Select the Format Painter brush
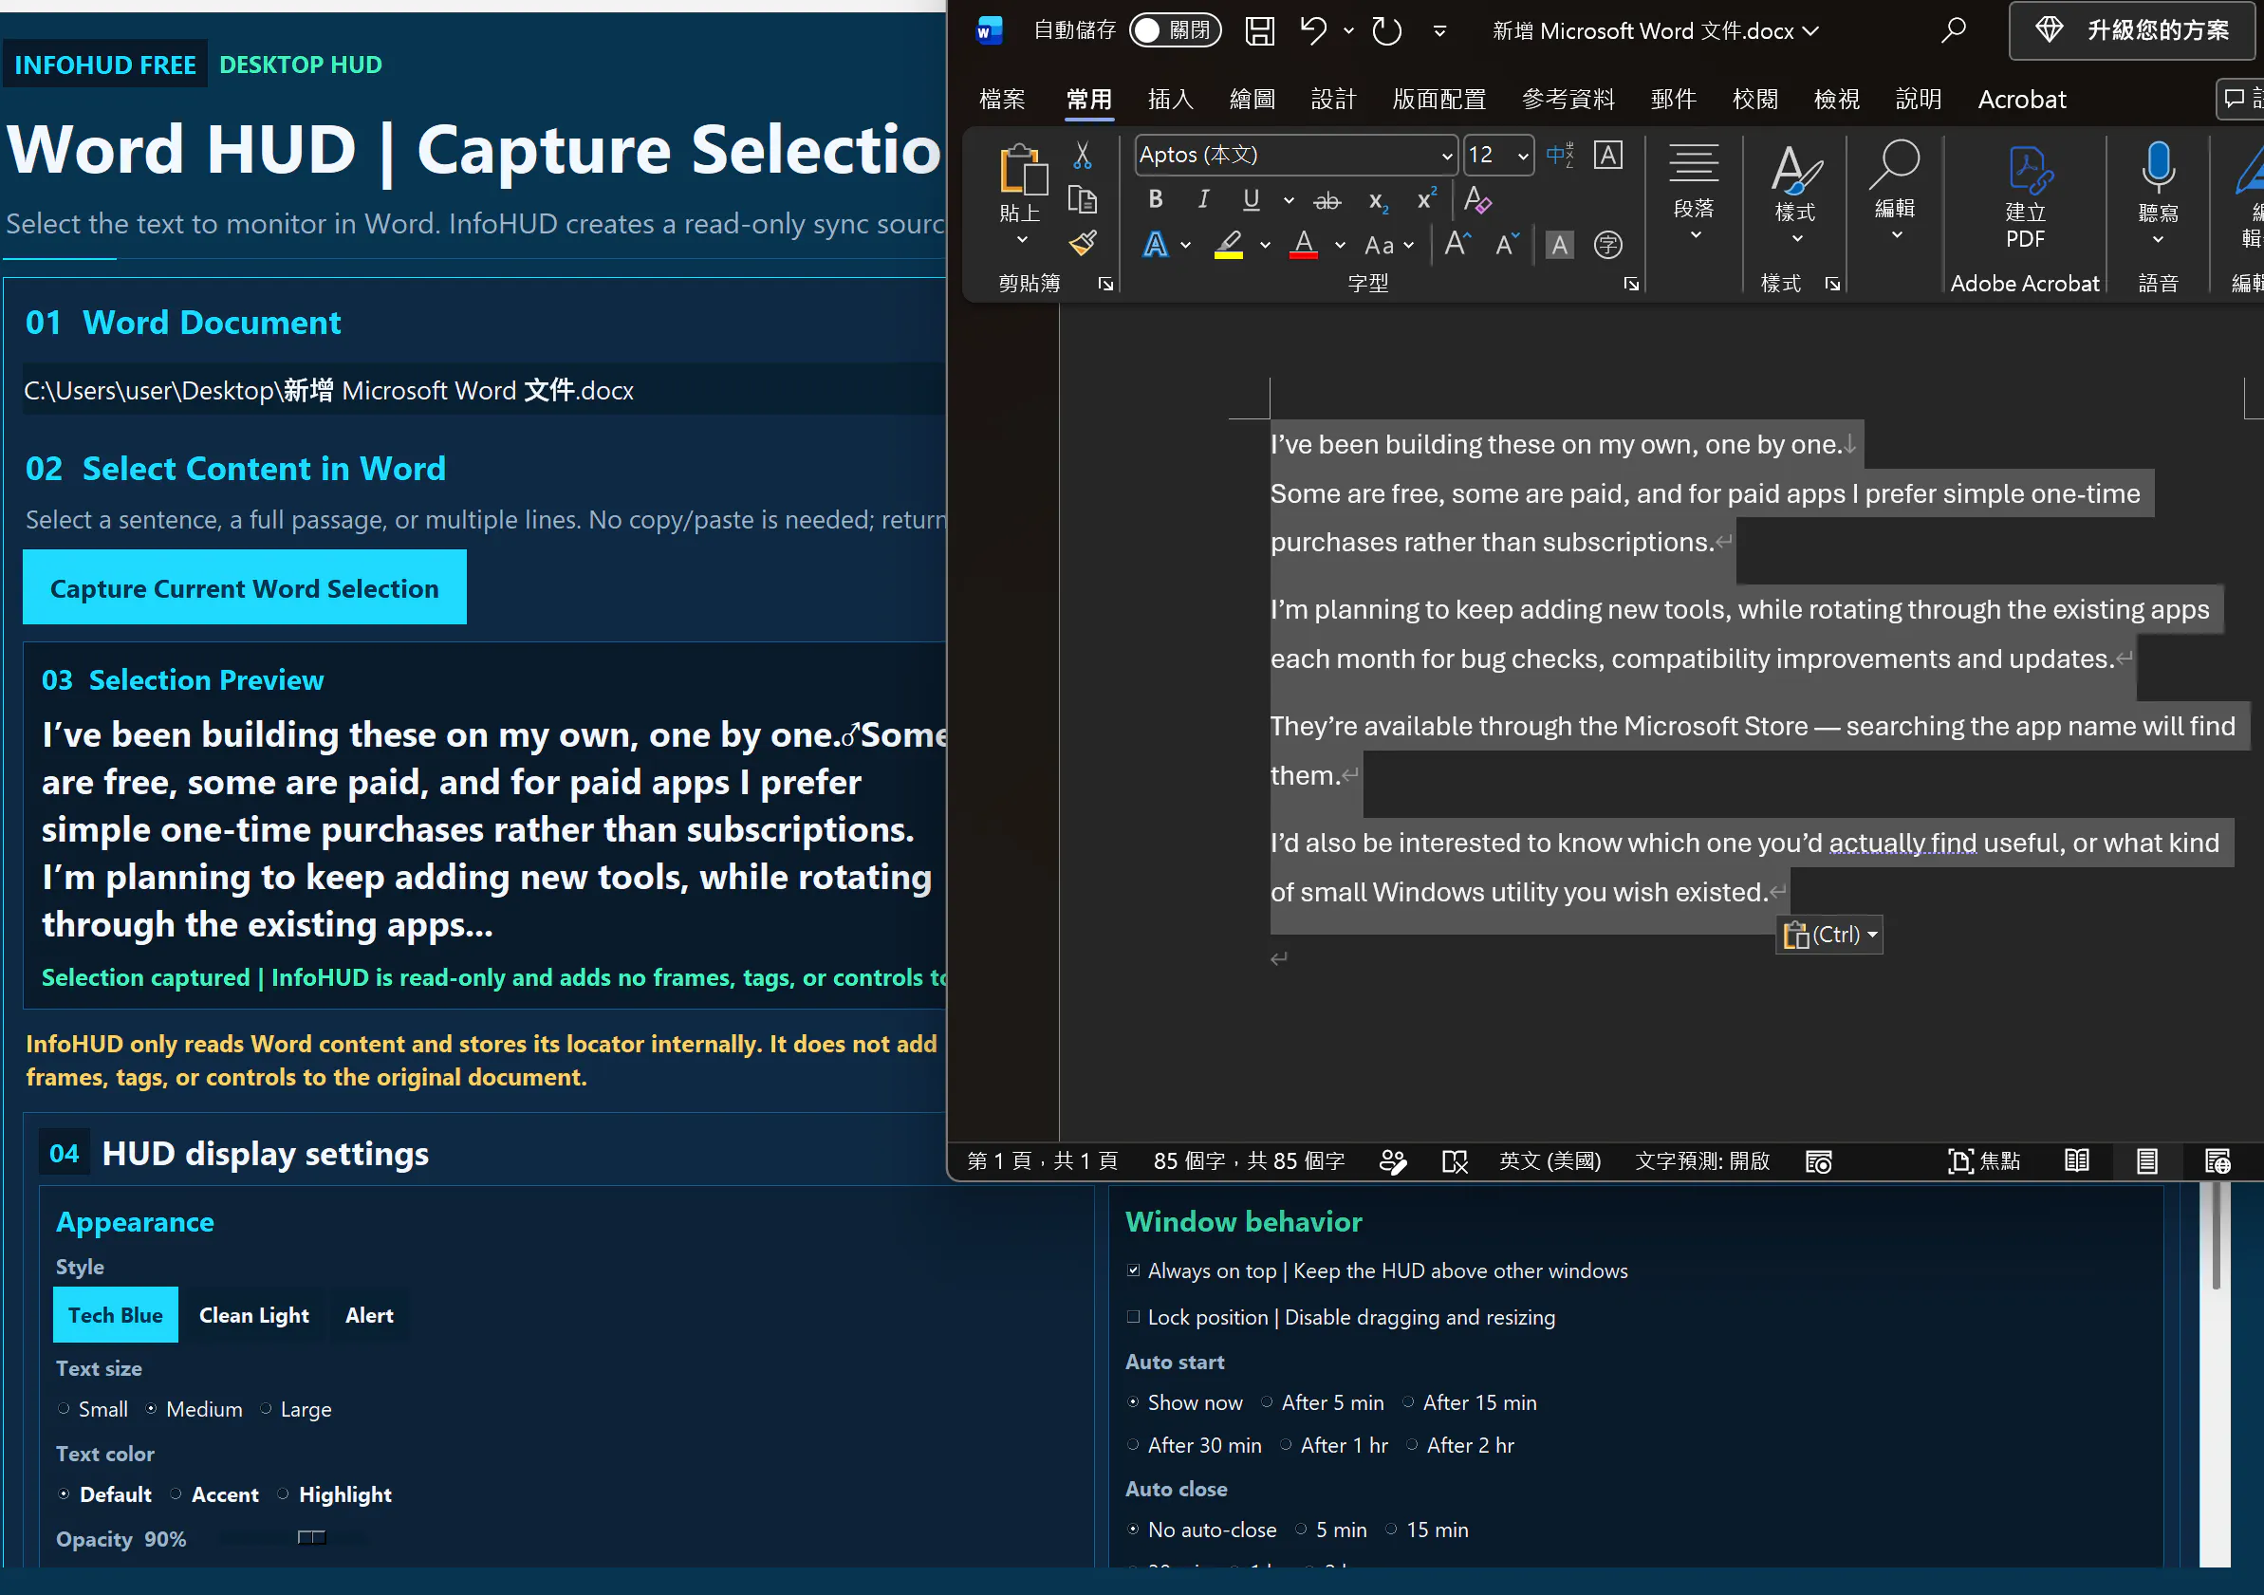The image size is (2264, 1595). (1082, 243)
